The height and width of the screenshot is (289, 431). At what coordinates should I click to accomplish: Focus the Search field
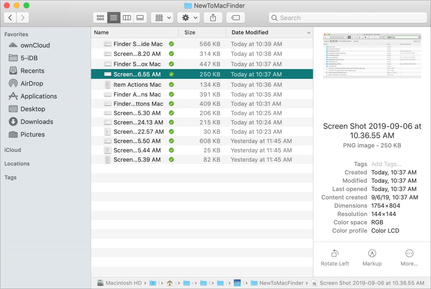pos(348,18)
